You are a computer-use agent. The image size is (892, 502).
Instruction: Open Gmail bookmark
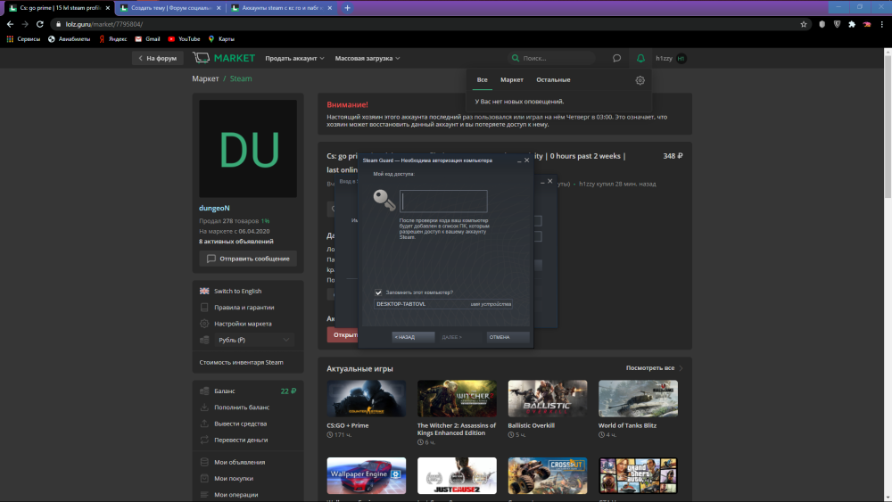click(147, 38)
